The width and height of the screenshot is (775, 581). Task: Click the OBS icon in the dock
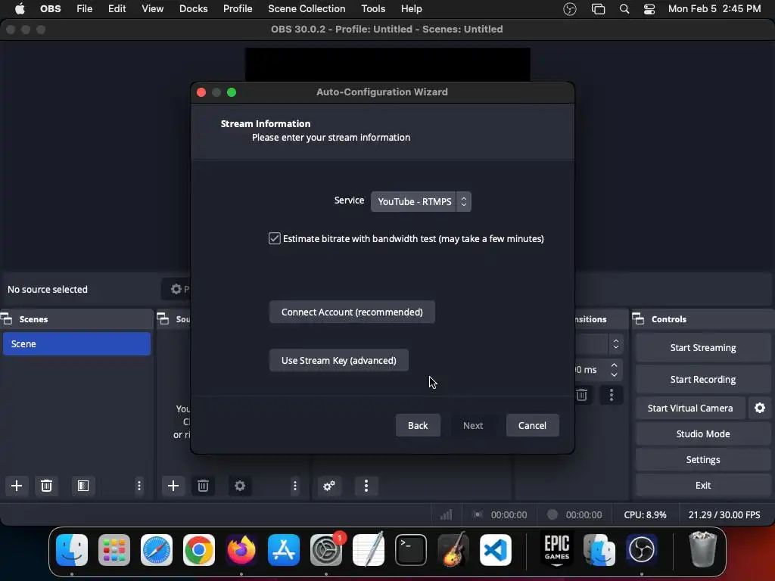642,550
